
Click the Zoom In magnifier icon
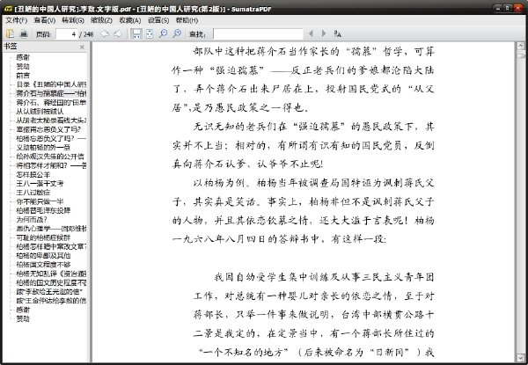(x=177, y=33)
